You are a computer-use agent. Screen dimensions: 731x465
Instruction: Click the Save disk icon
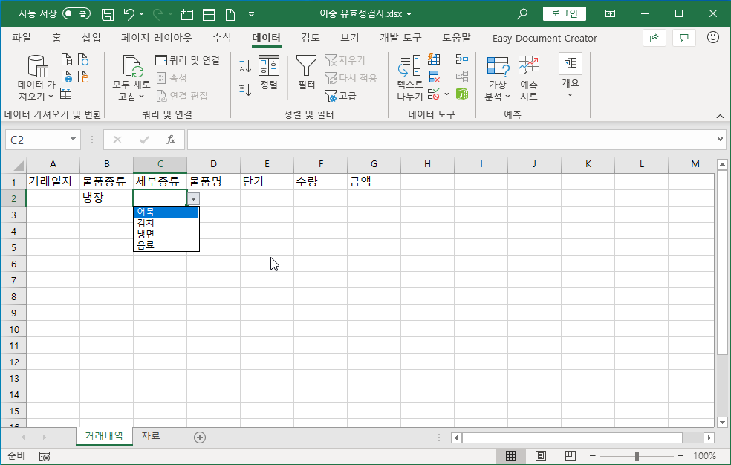pyautogui.click(x=108, y=14)
